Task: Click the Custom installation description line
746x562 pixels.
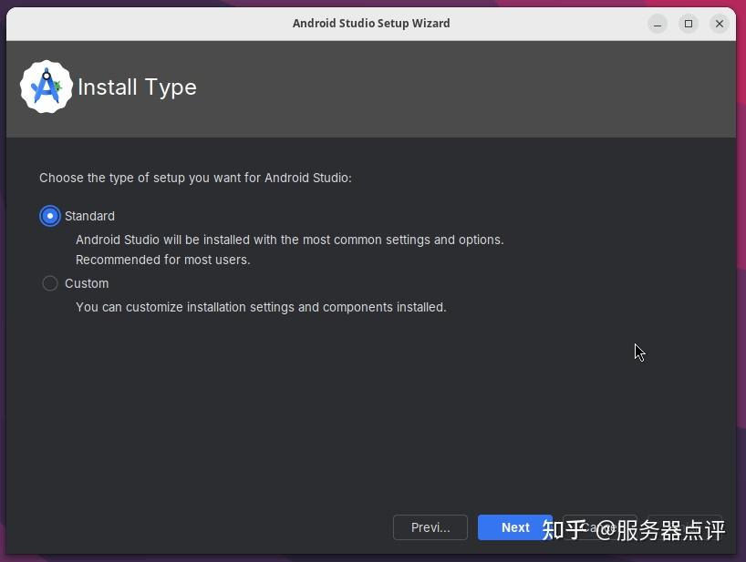Action: pos(260,307)
